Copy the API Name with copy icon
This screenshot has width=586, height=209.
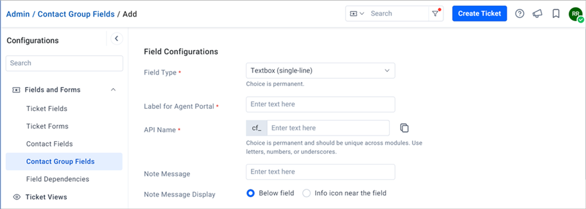(404, 128)
